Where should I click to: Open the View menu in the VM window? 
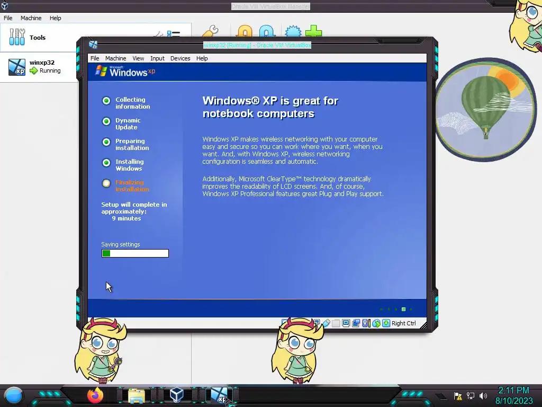click(138, 58)
